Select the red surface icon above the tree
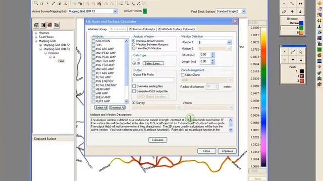323x181 pixels. 49,25
